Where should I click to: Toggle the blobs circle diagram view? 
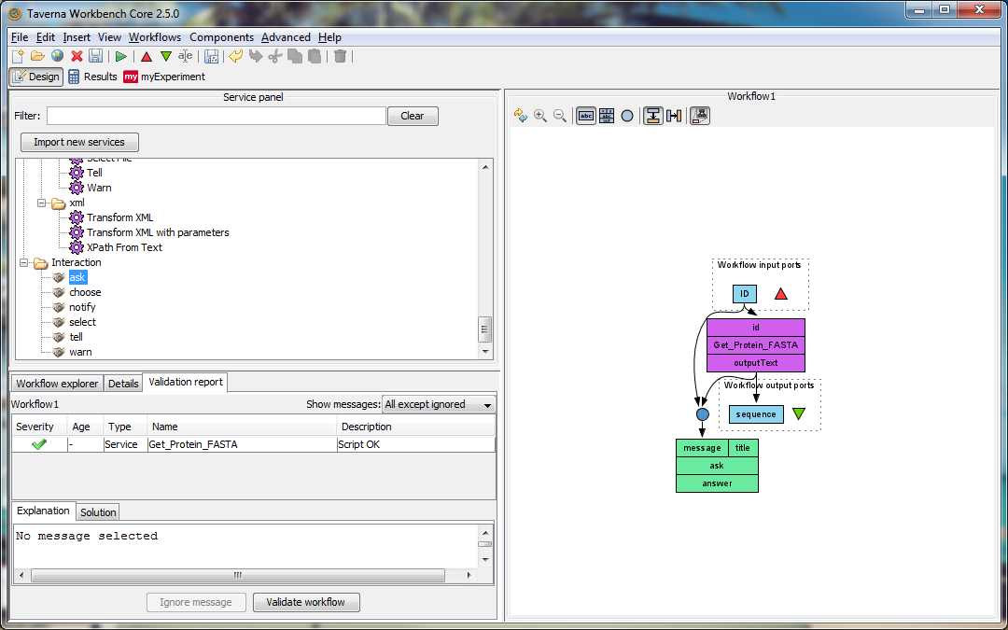pos(627,116)
